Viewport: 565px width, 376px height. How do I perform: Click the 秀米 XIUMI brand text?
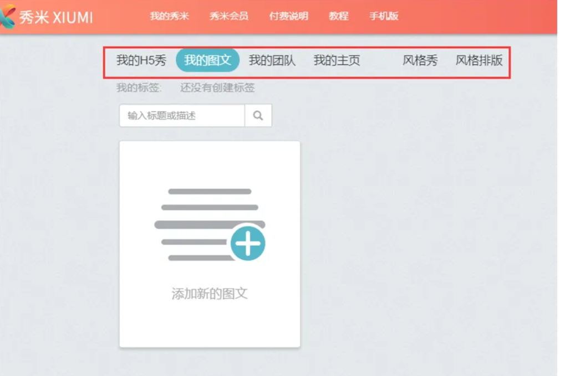56,17
